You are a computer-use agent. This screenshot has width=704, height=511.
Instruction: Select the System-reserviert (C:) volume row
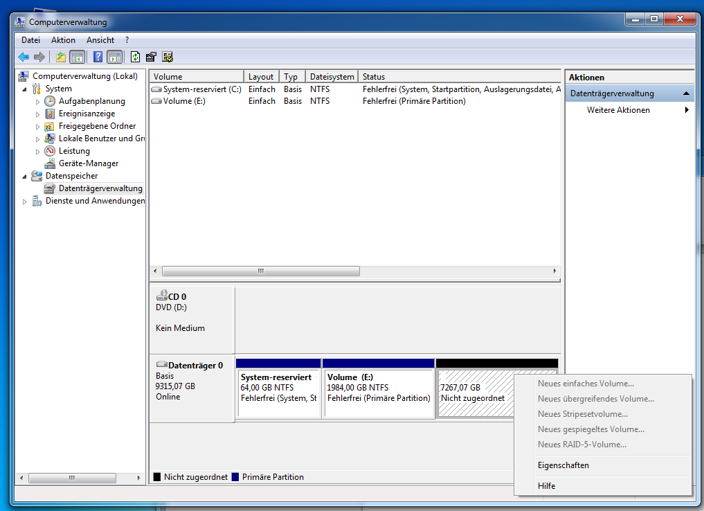[355, 89]
